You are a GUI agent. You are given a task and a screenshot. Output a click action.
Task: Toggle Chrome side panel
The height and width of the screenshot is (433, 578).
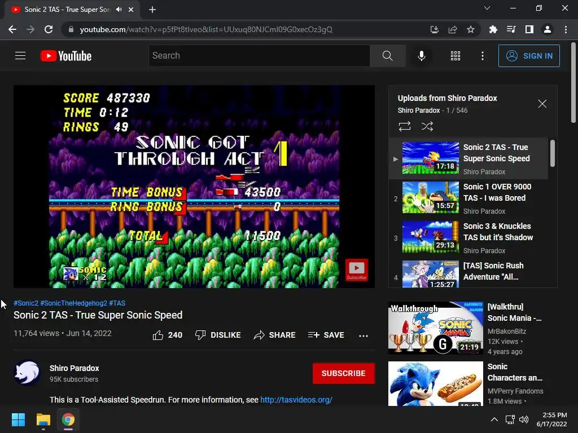[x=529, y=29]
